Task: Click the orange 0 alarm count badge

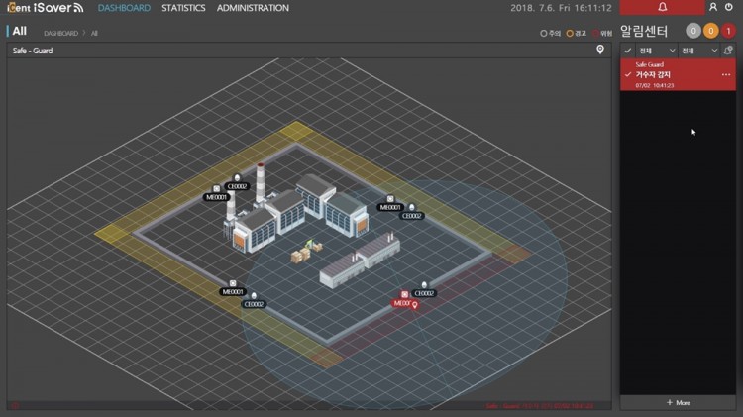Action: [710, 31]
